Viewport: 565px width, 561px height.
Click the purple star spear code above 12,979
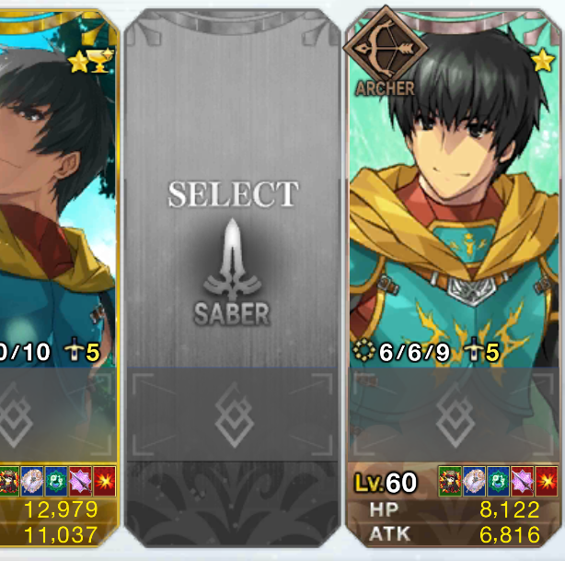[80, 481]
